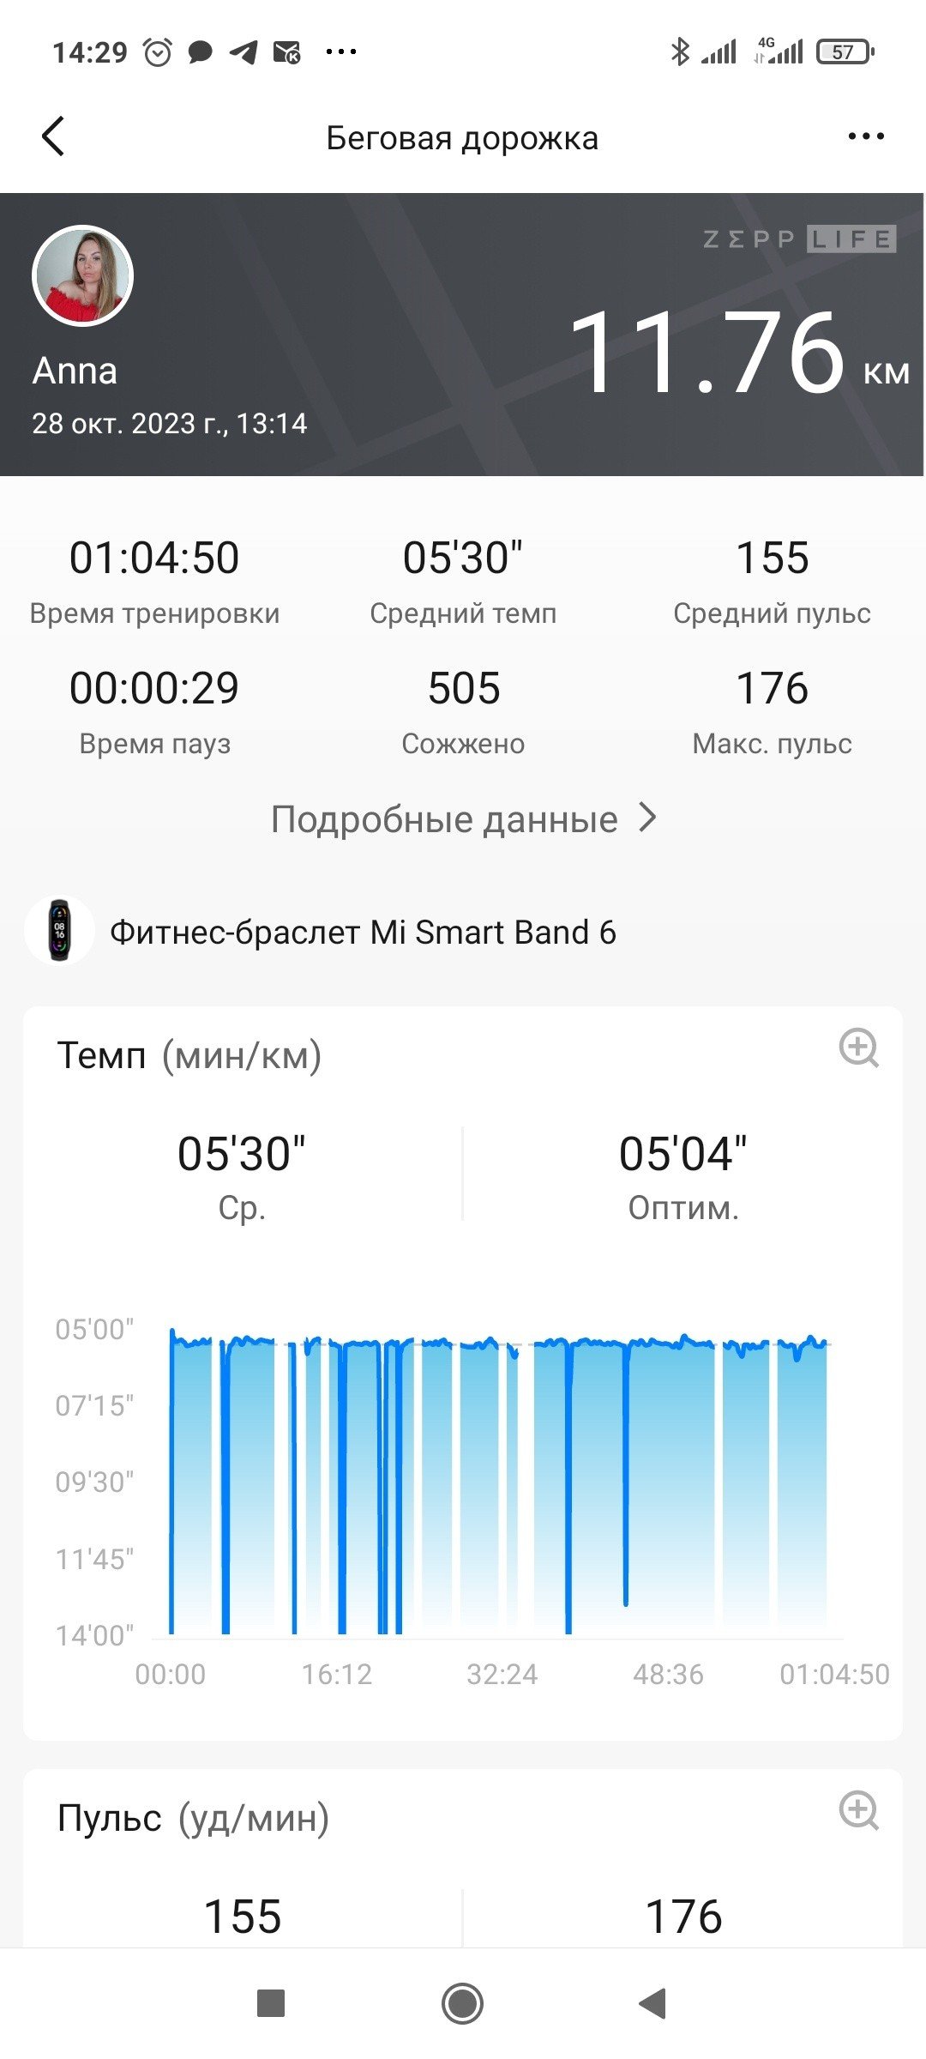Expand details via chevron after Подробные данные

coord(648,818)
